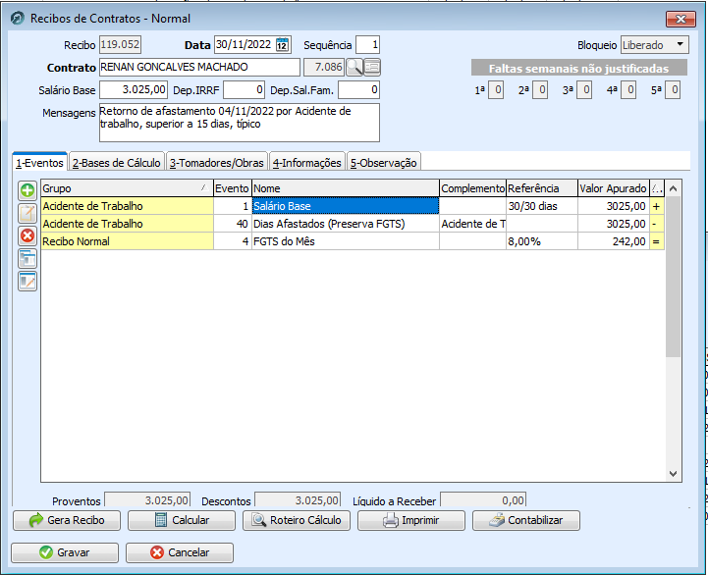Click the 3ª week faltas field
Screen dimensions: 708x575
coord(584,90)
